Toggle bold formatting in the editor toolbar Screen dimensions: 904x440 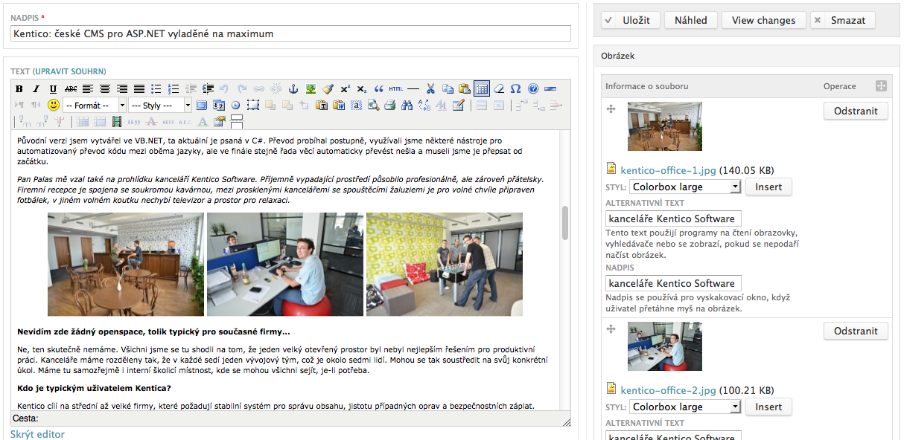coord(19,89)
